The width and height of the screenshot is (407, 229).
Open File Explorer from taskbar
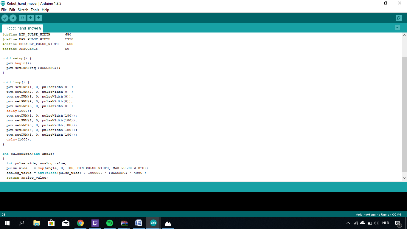[x=36, y=223]
